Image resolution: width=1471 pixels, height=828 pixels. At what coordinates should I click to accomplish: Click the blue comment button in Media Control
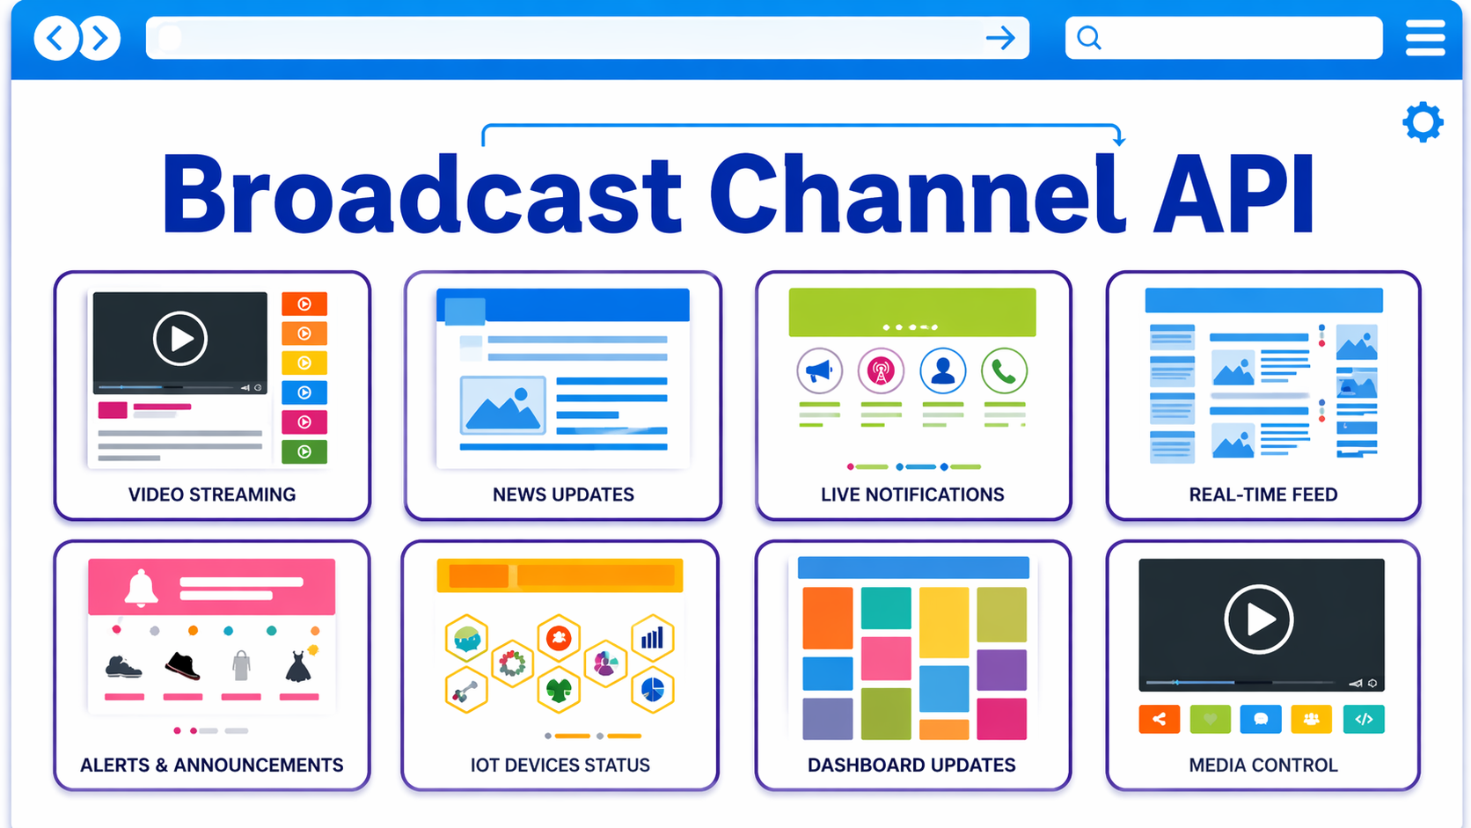point(1260,719)
